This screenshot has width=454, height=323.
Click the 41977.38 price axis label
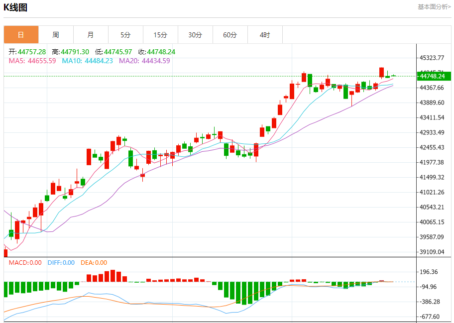pyautogui.click(x=432, y=162)
